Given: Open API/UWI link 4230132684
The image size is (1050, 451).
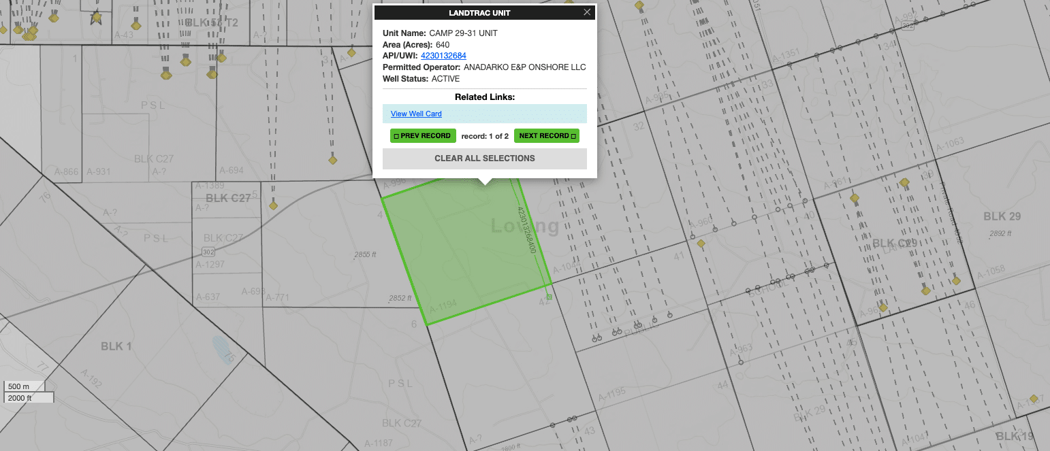Looking at the screenshot, I should pyautogui.click(x=443, y=56).
